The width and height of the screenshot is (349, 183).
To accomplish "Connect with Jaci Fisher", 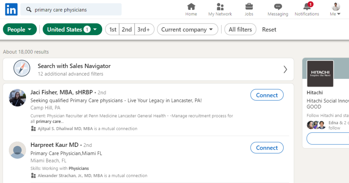I will [x=267, y=95].
